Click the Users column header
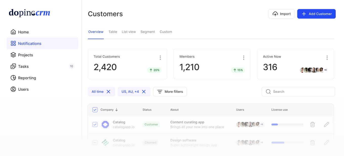 pyautogui.click(x=240, y=110)
